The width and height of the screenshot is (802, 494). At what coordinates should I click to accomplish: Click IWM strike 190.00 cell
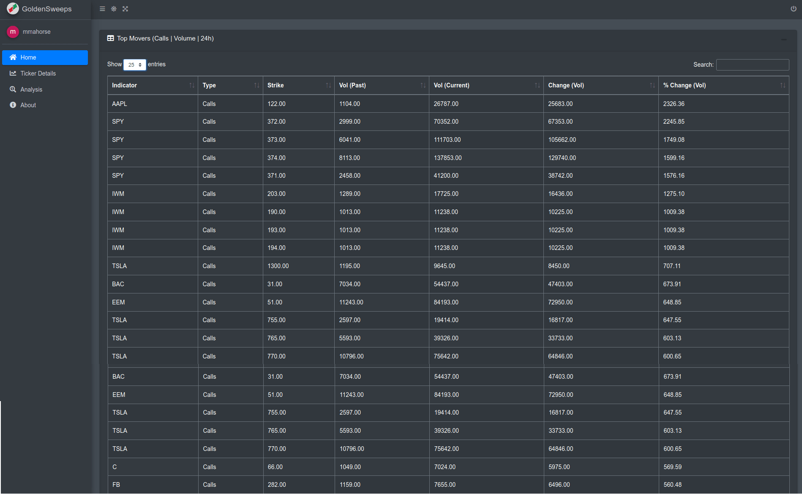(298, 212)
